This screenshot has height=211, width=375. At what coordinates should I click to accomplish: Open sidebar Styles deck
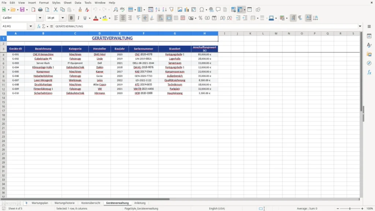369,45
